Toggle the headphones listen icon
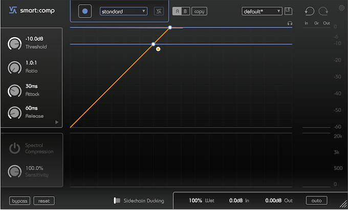 290,23
